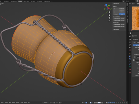Open the Mesh Data properties tab icon
The image size is (139, 104).
(x=130, y=67)
